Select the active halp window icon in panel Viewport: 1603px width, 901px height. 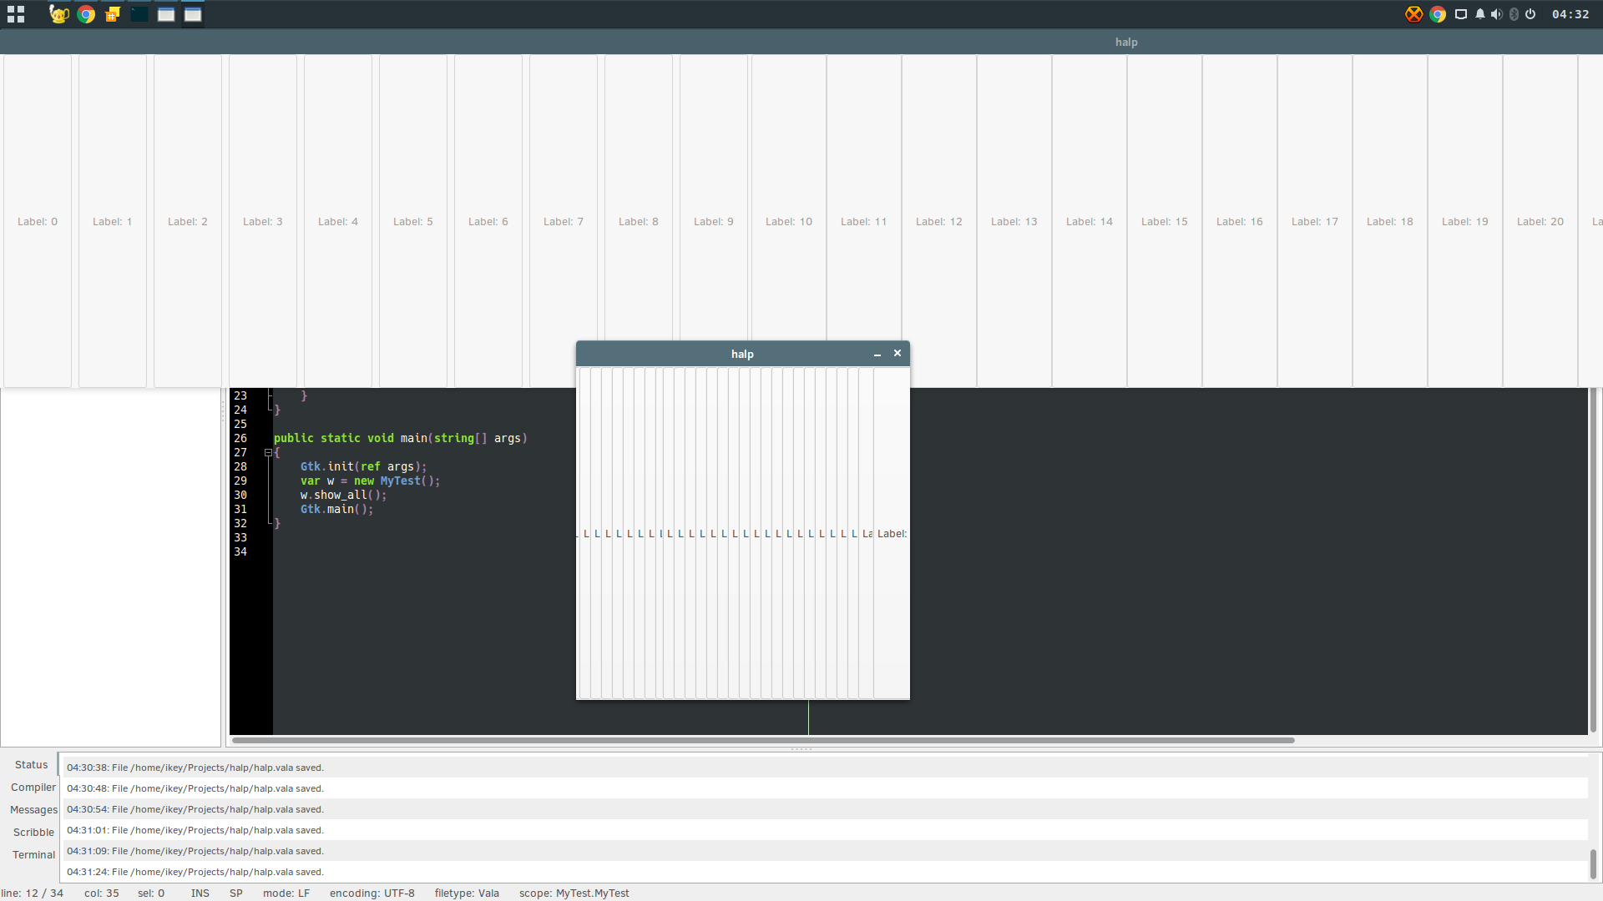pyautogui.click(x=193, y=14)
